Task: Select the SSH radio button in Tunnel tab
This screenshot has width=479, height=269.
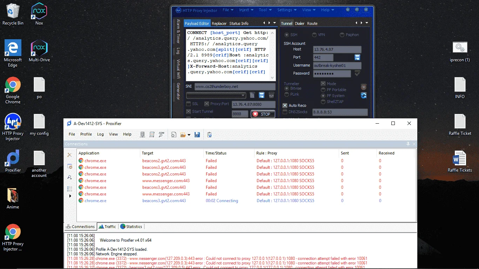Action: (x=286, y=35)
